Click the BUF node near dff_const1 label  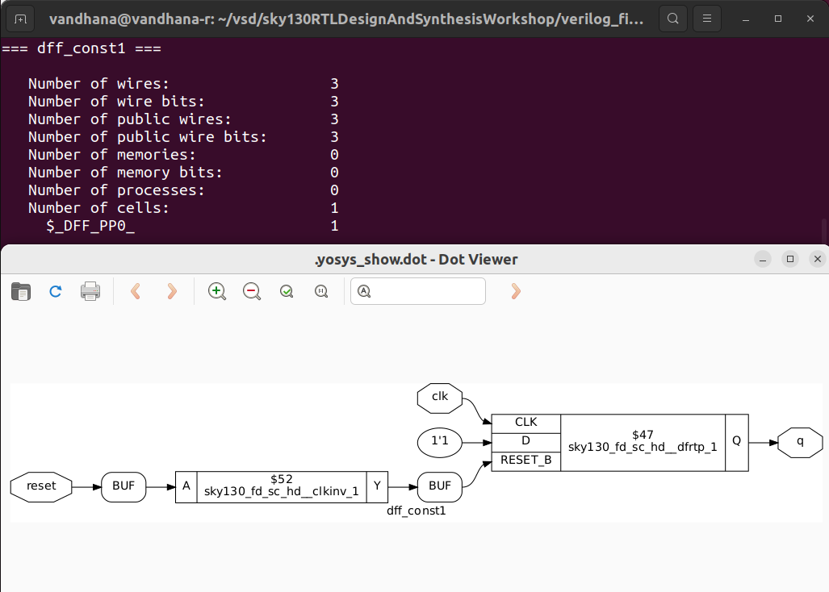[x=438, y=486]
